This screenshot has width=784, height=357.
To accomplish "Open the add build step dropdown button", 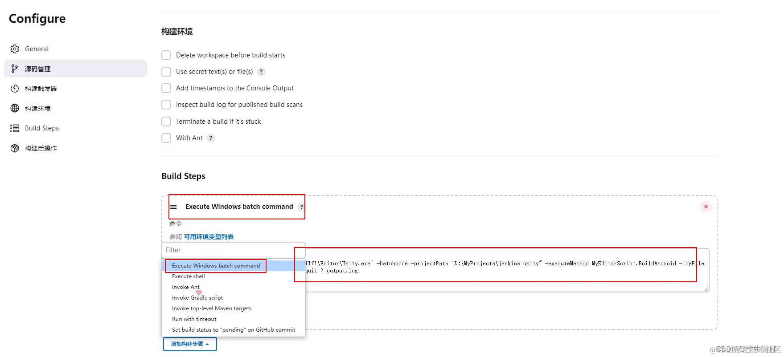I will pyautogui.click(x=190, y=344).
